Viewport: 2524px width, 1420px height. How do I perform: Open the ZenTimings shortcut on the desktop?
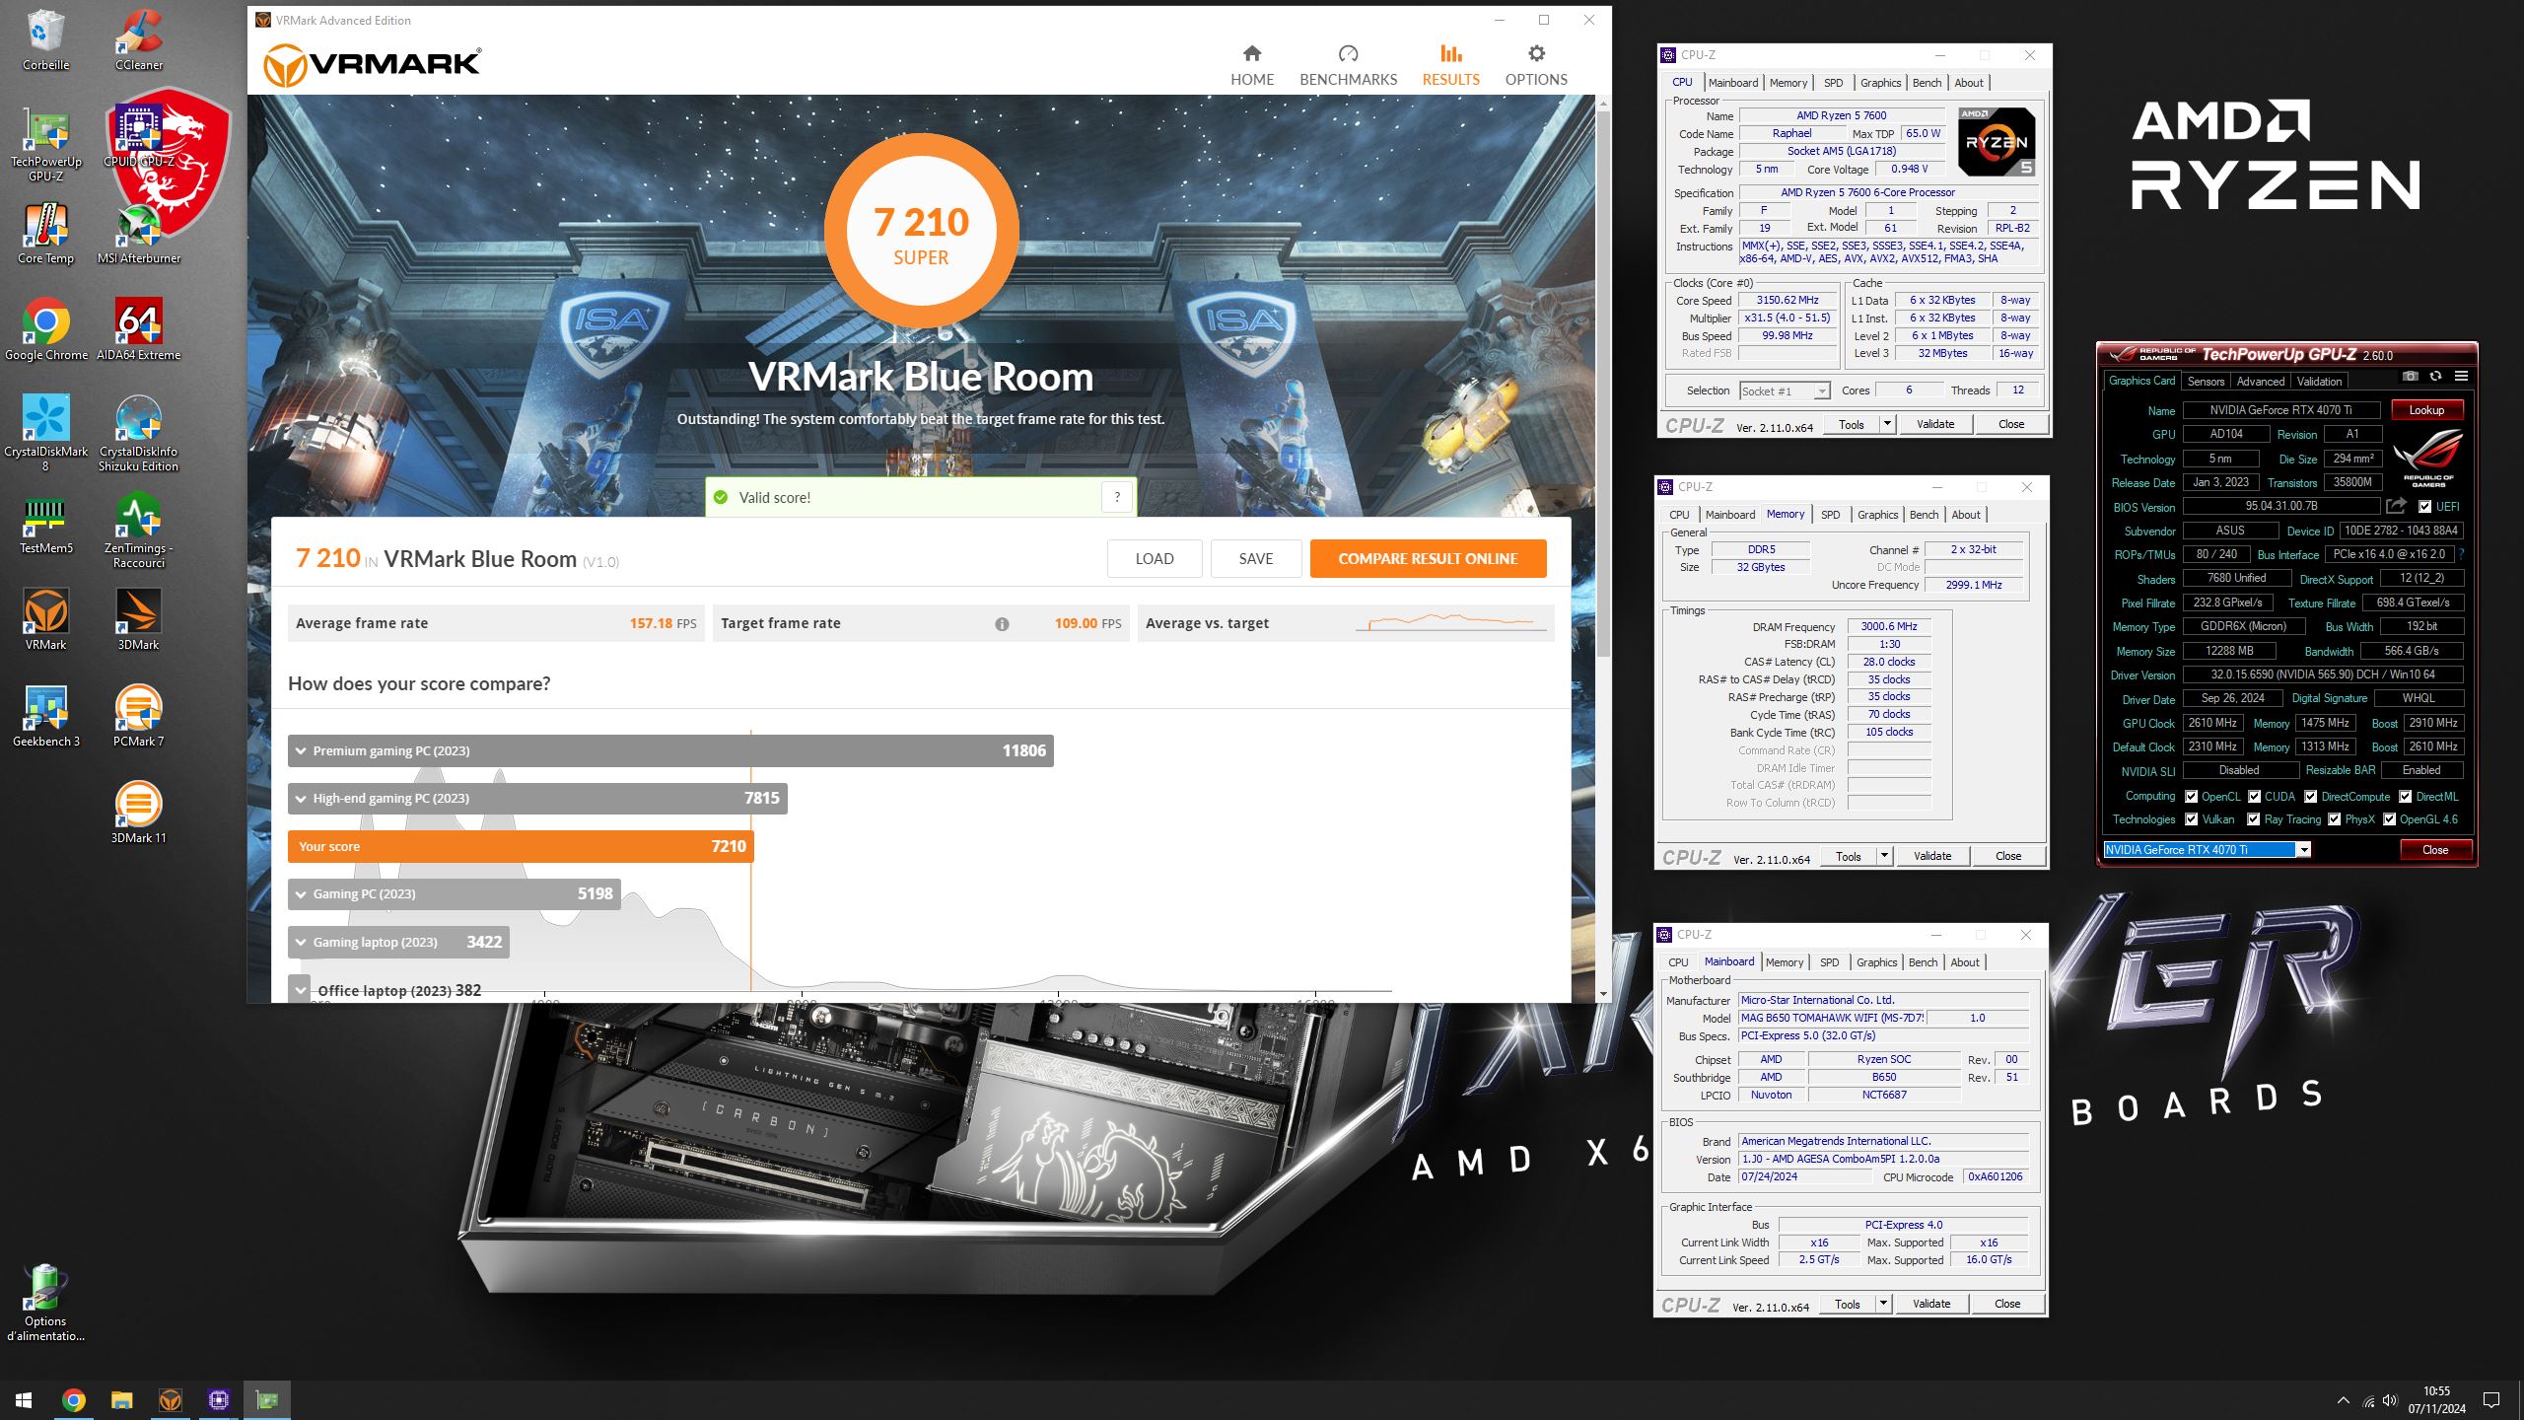click(139, 530)
